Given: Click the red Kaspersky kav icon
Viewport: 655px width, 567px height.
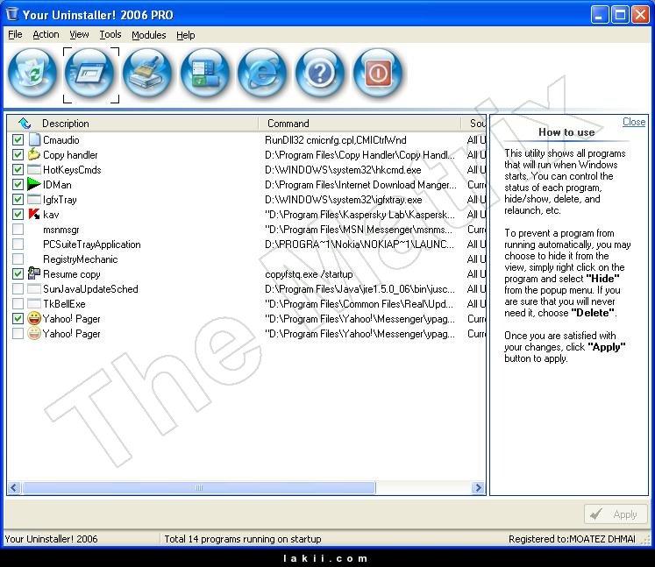Looking at the screenshot, I should tap(34, 214).
